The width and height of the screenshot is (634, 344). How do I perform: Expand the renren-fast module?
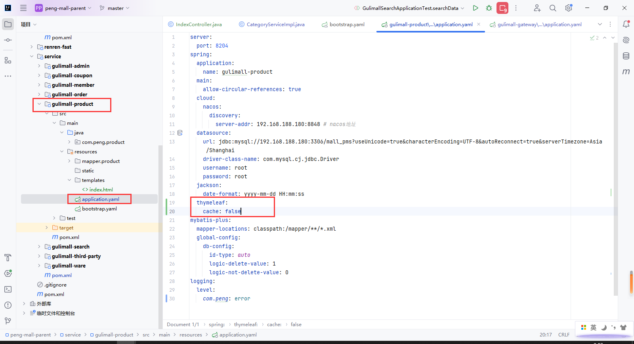32,47
